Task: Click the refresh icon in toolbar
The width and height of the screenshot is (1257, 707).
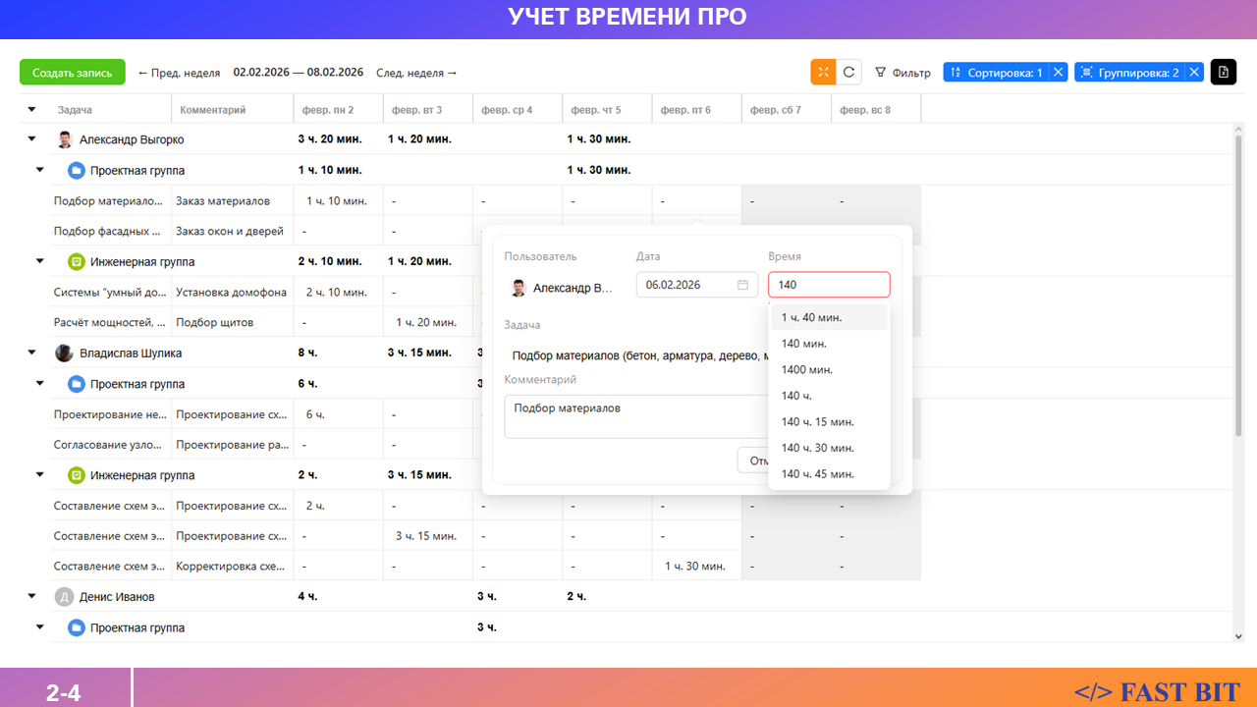Action: [848, 72]
